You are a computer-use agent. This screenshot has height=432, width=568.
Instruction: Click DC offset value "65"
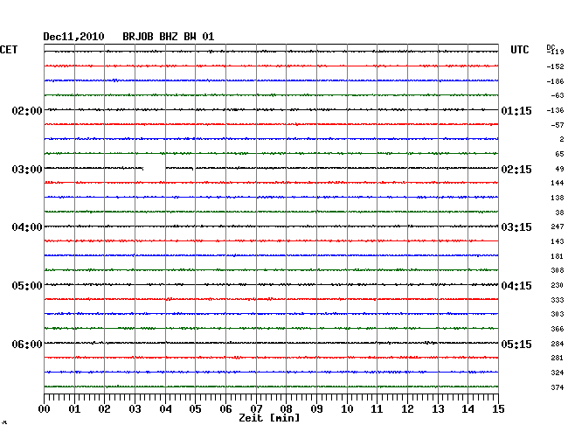[x=559, y=154]
